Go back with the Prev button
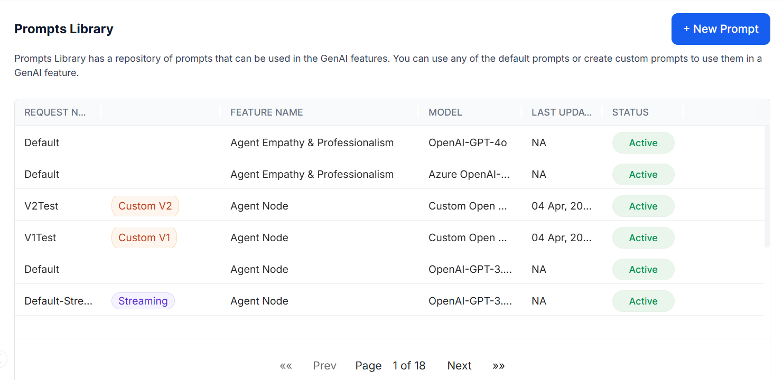Screen dimensions: 783x380 pyautogui.click(x=324, y=366)
